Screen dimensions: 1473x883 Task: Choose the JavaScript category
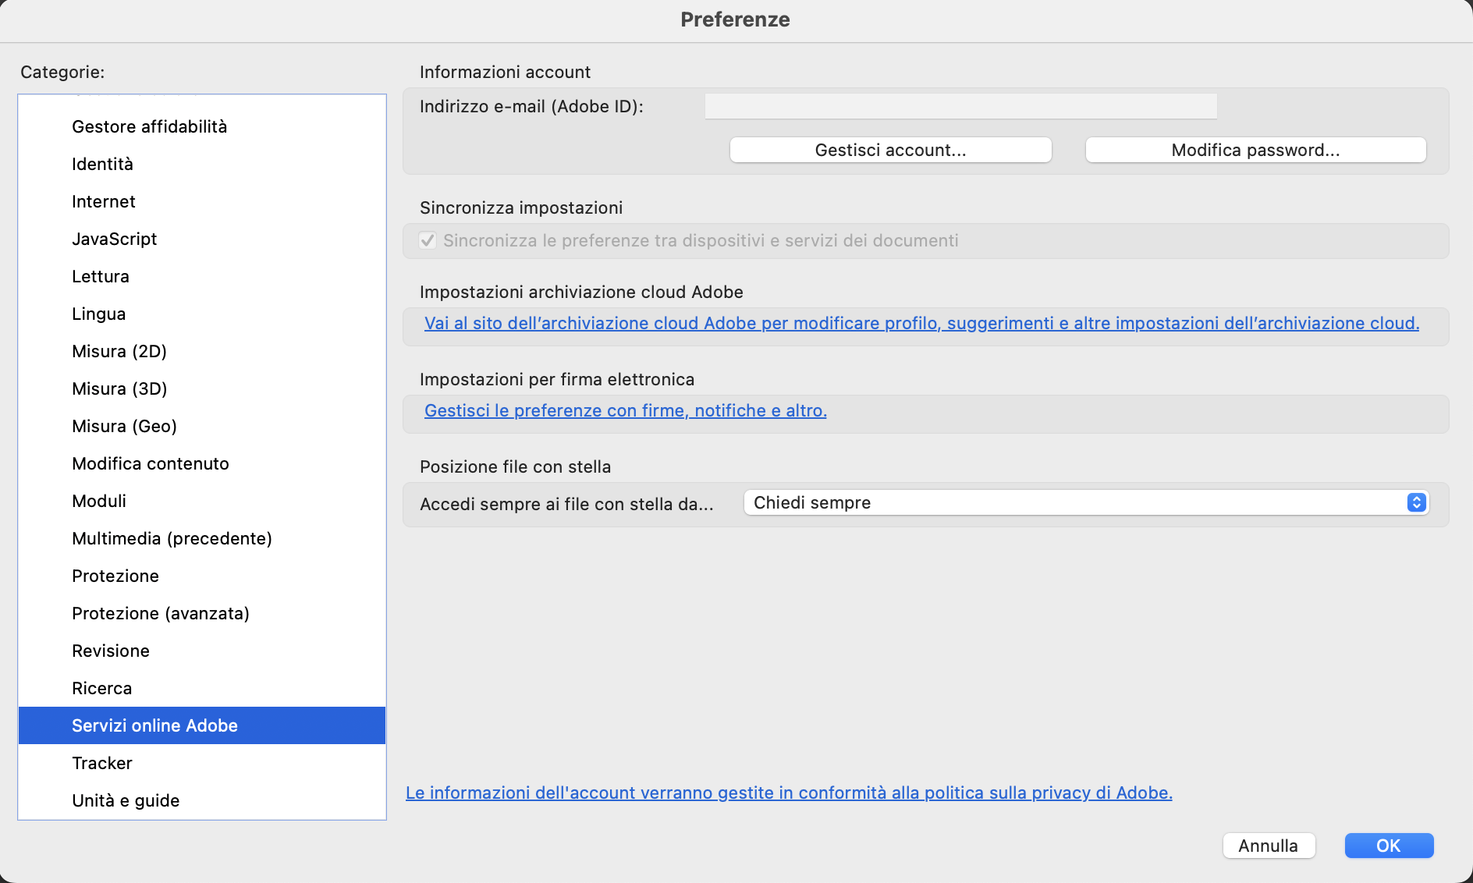click(x=202, y=239)
